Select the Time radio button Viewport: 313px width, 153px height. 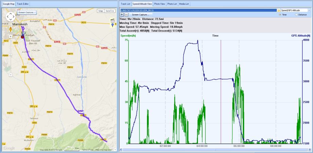pyautogui.click(x=280, y=15)
